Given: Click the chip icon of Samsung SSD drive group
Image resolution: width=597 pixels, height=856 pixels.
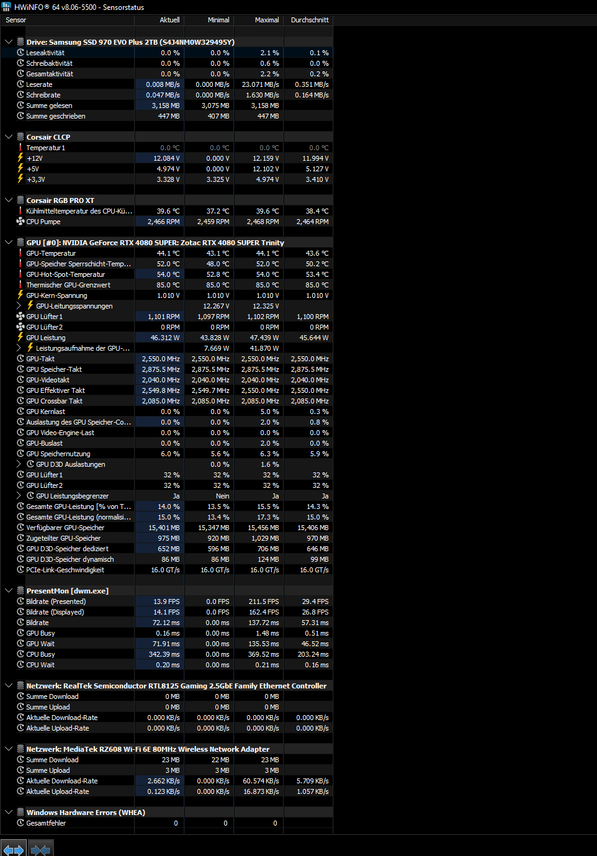Looking at the screenshot, I should click(20, 42).
